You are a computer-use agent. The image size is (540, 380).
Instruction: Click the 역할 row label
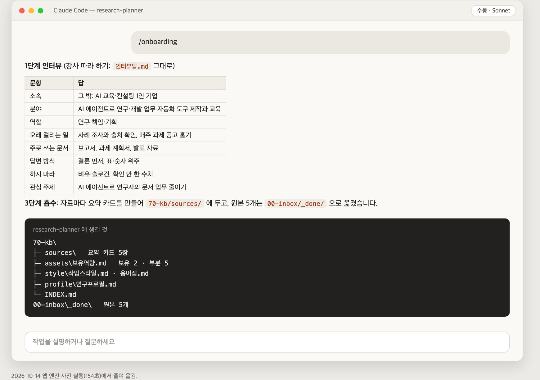click(49, 122)
